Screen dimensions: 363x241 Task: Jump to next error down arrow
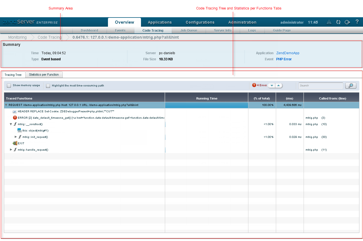coord(272,86)
